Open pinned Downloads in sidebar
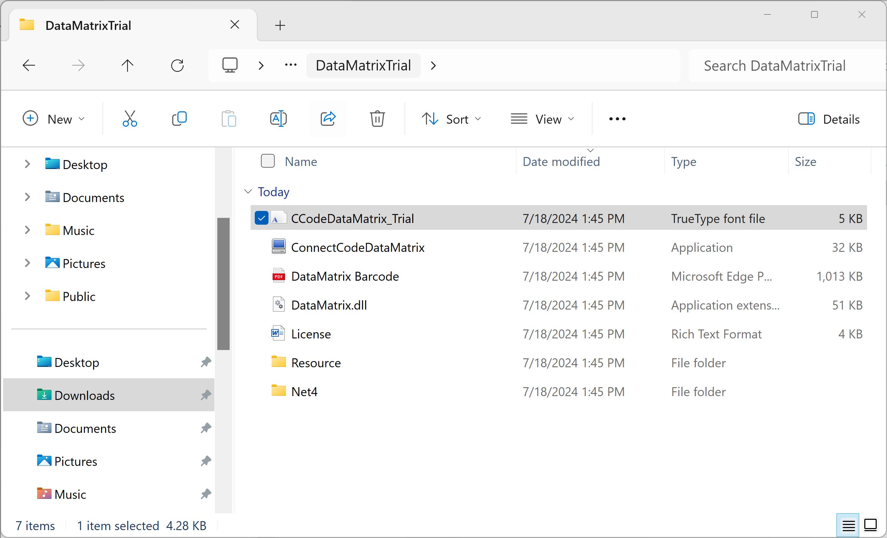The image size is (887, 538). pyautogui.click(x=109, y=395)
